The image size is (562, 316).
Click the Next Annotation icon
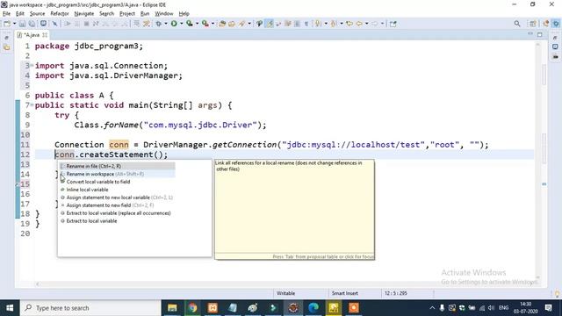pyautogui.click(x=318, y=24)
